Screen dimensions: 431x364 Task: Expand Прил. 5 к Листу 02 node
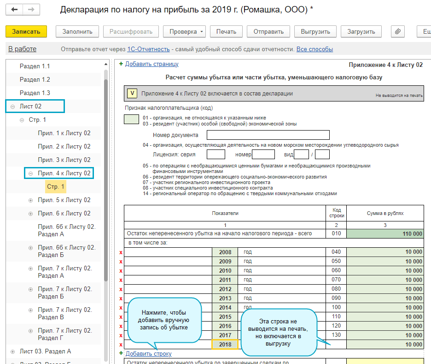31,200
